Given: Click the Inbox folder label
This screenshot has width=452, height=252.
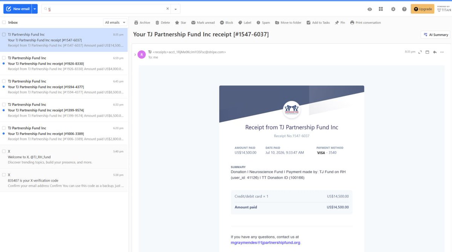Looking at the screenshot, I should tap(13, 23).
